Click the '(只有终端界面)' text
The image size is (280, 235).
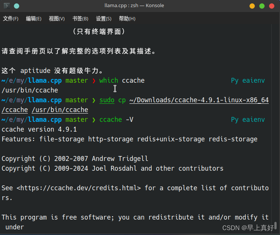coord(99,32)
